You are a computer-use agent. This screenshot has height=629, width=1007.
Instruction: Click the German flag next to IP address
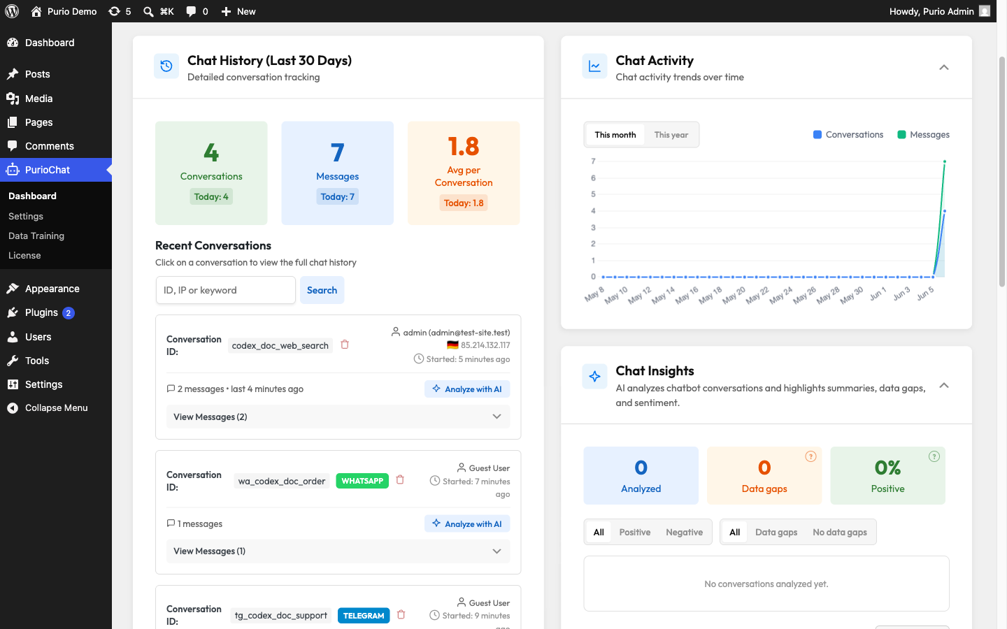coord(452,345)
